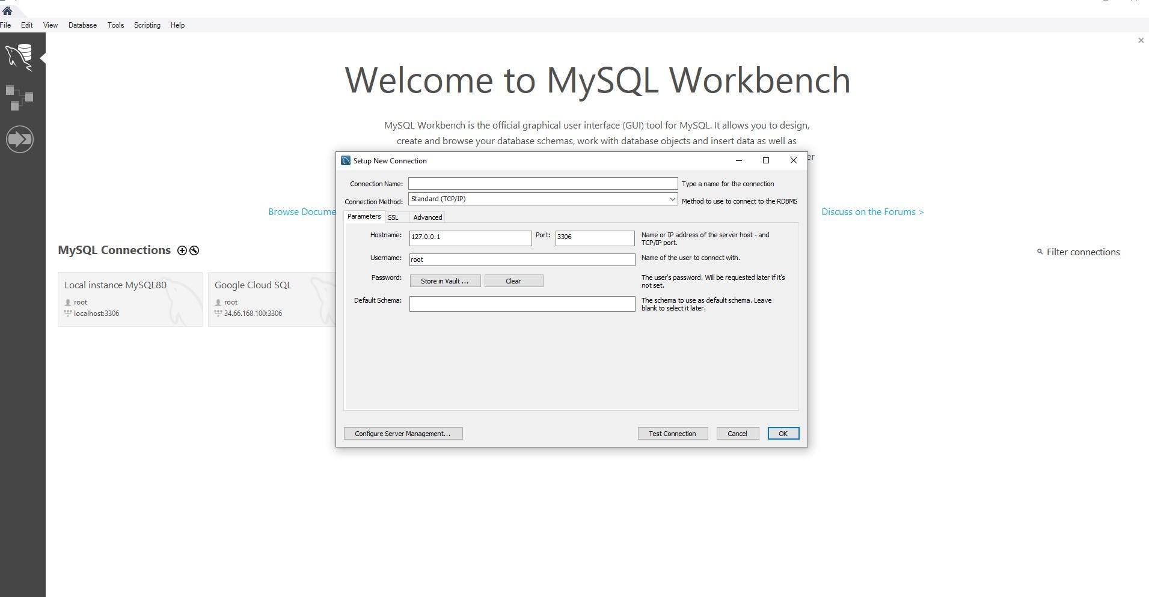Screen dimensions: 1149x597
Task: Launch the Migration wizard arrow icon
Action: click(20, 139)
